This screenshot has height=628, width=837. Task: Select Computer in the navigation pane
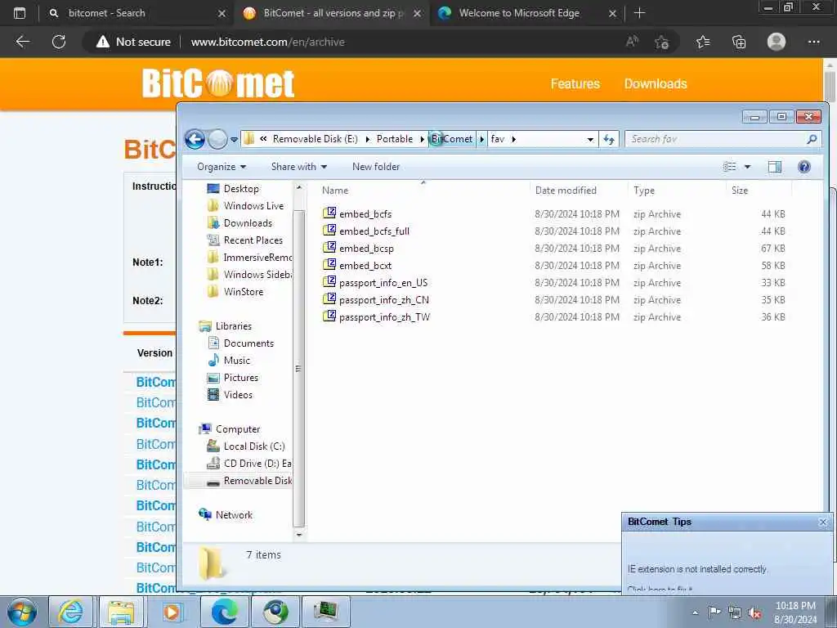pyautogui.click(x=238, y=429)
